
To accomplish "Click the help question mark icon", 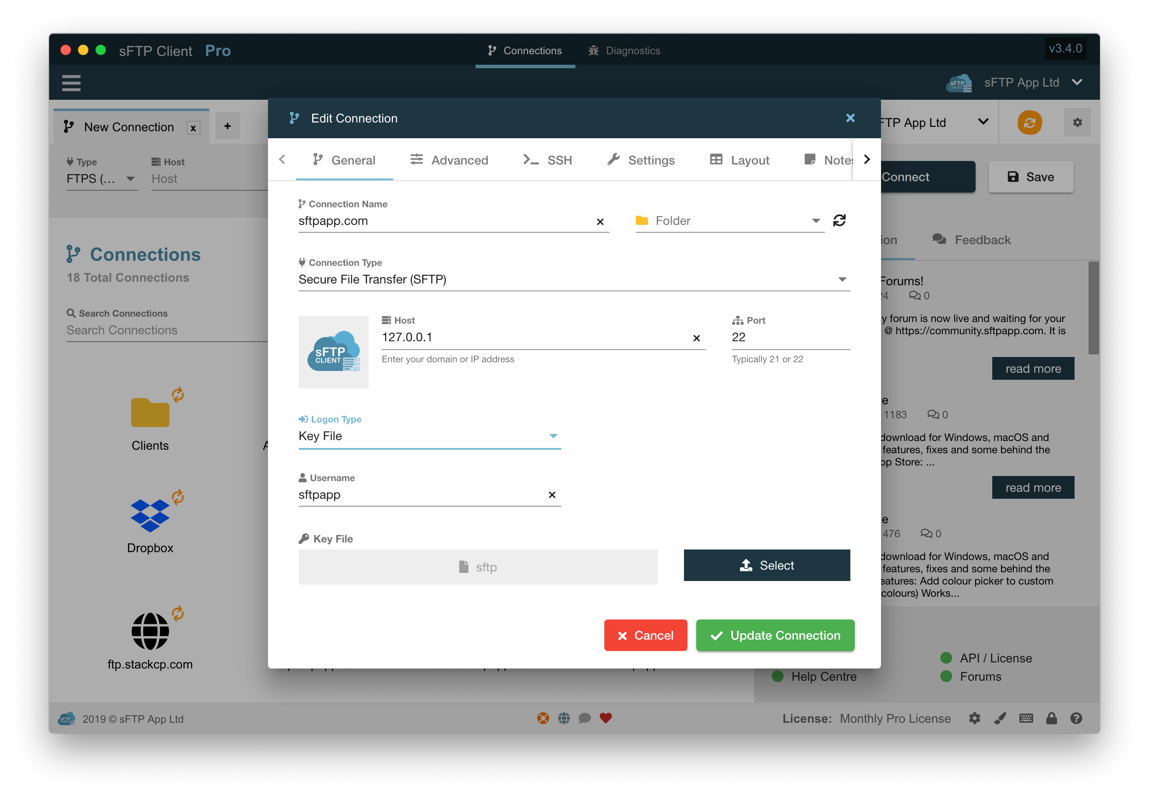I will 1076,718.
